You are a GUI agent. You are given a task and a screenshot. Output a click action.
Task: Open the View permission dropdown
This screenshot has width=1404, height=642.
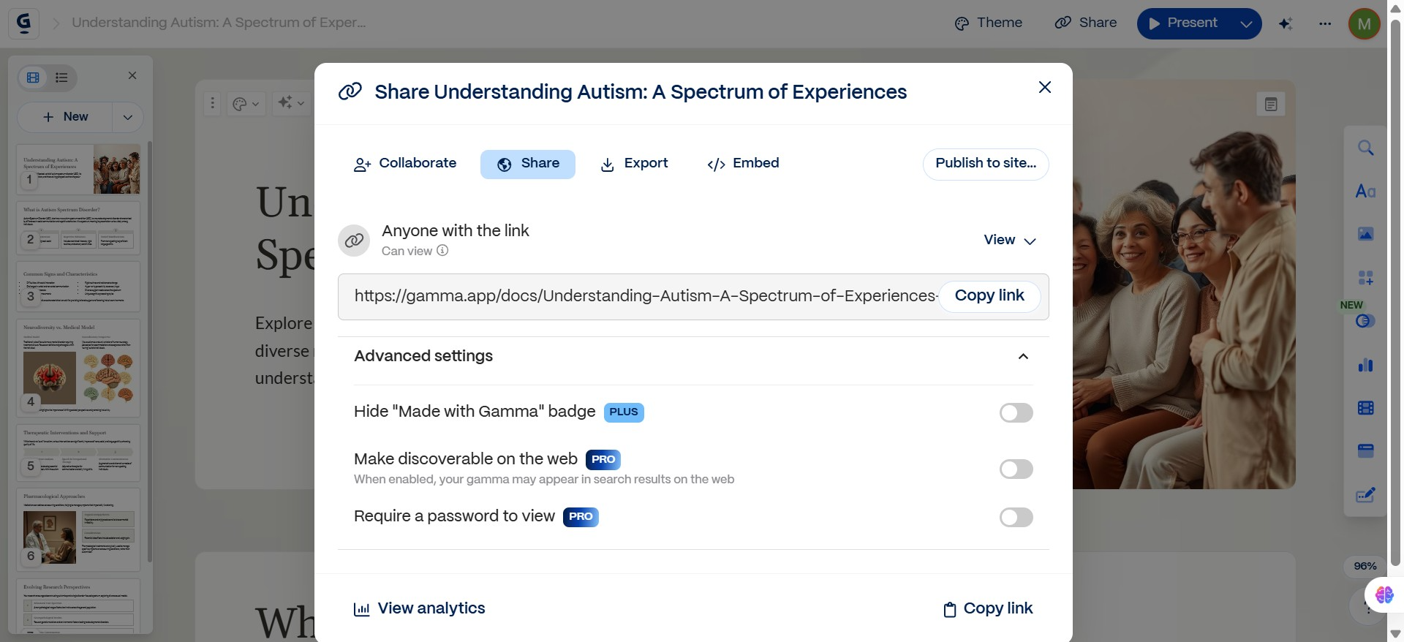tap(1009, 240)
